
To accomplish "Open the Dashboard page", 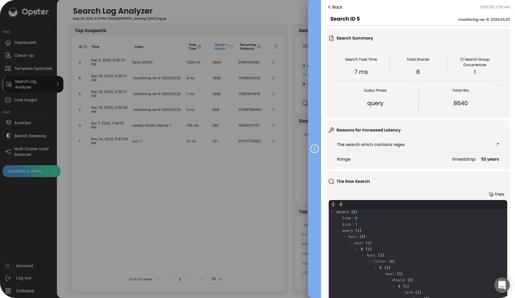I will (25, 42).
